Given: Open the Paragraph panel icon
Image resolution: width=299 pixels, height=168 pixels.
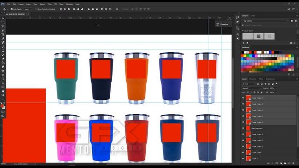Looking at the screenshot, I should (237, 39).
